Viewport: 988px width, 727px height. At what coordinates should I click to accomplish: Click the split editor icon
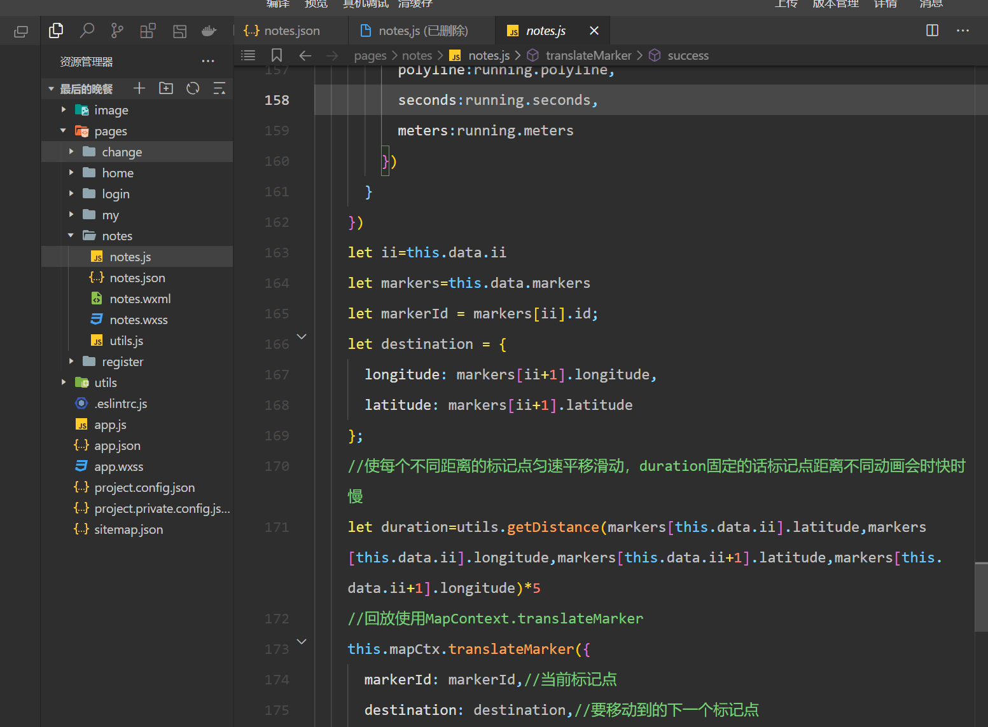[932, 31]
